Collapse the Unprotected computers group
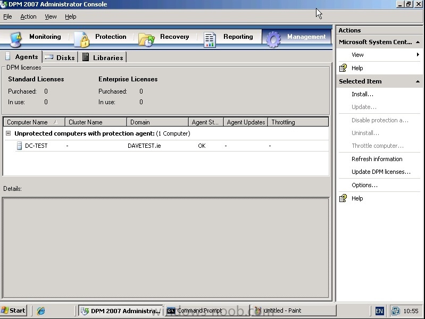 tap(9, 133)
